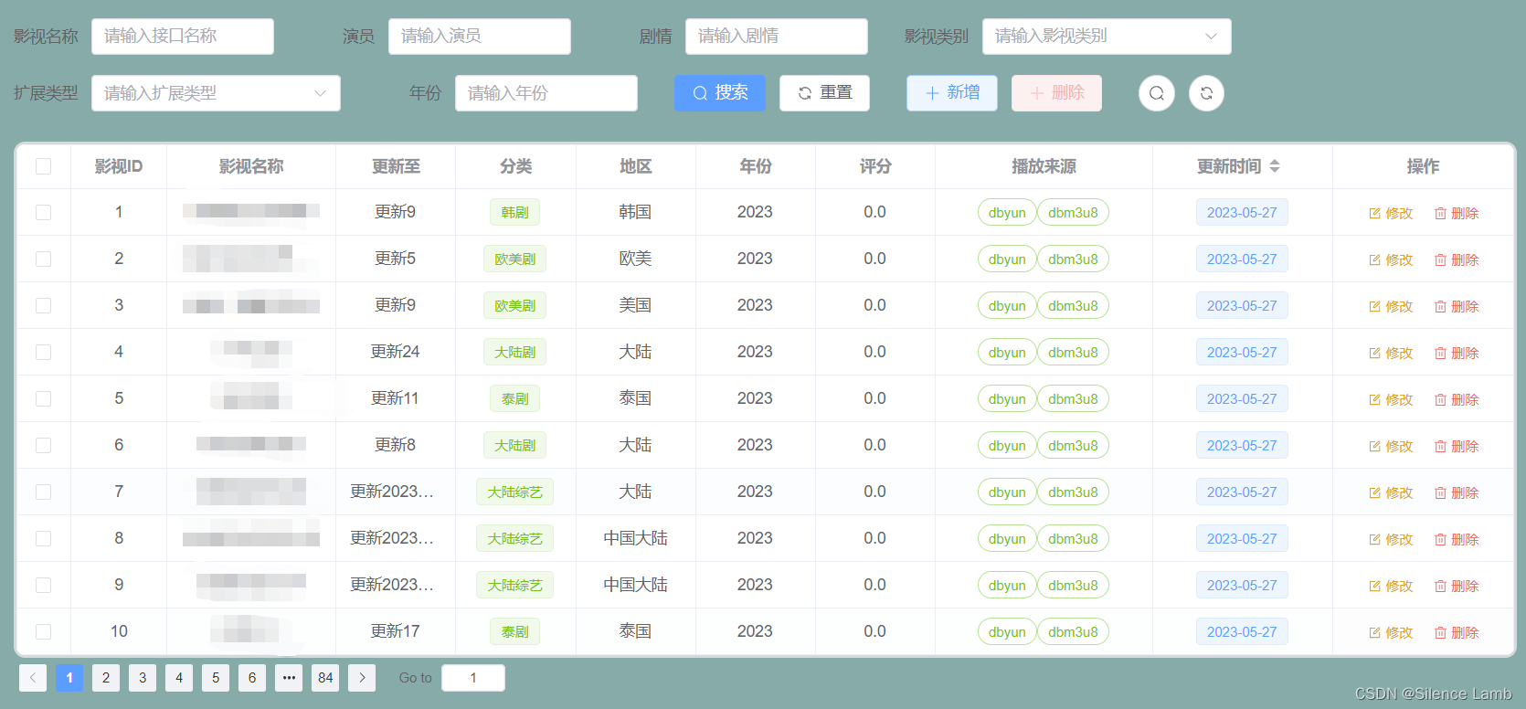Screen dimensions: 1526x709
Task: Click the 剧情 input field
Action: click(x=777, y=37)
